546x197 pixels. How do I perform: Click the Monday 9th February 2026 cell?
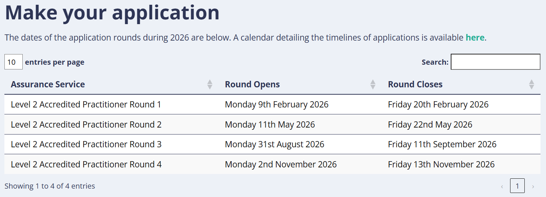click(277, 105)
